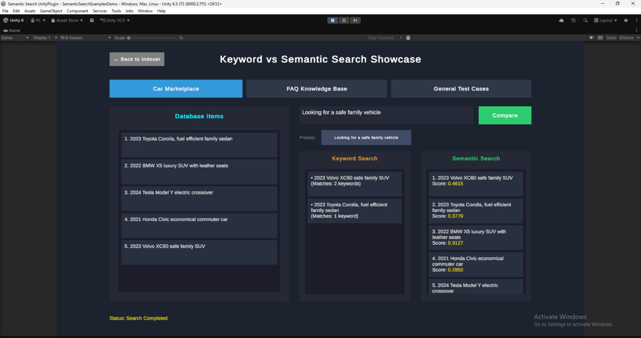Open the Game view type dropdown
This screenshot has height=338, width=641.
(15, 38)
